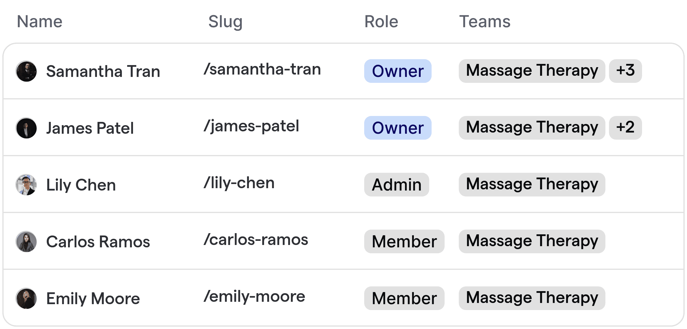Select the Owner badge for Samantha Tran
The image size is (687, 329).
coord(397,71)
